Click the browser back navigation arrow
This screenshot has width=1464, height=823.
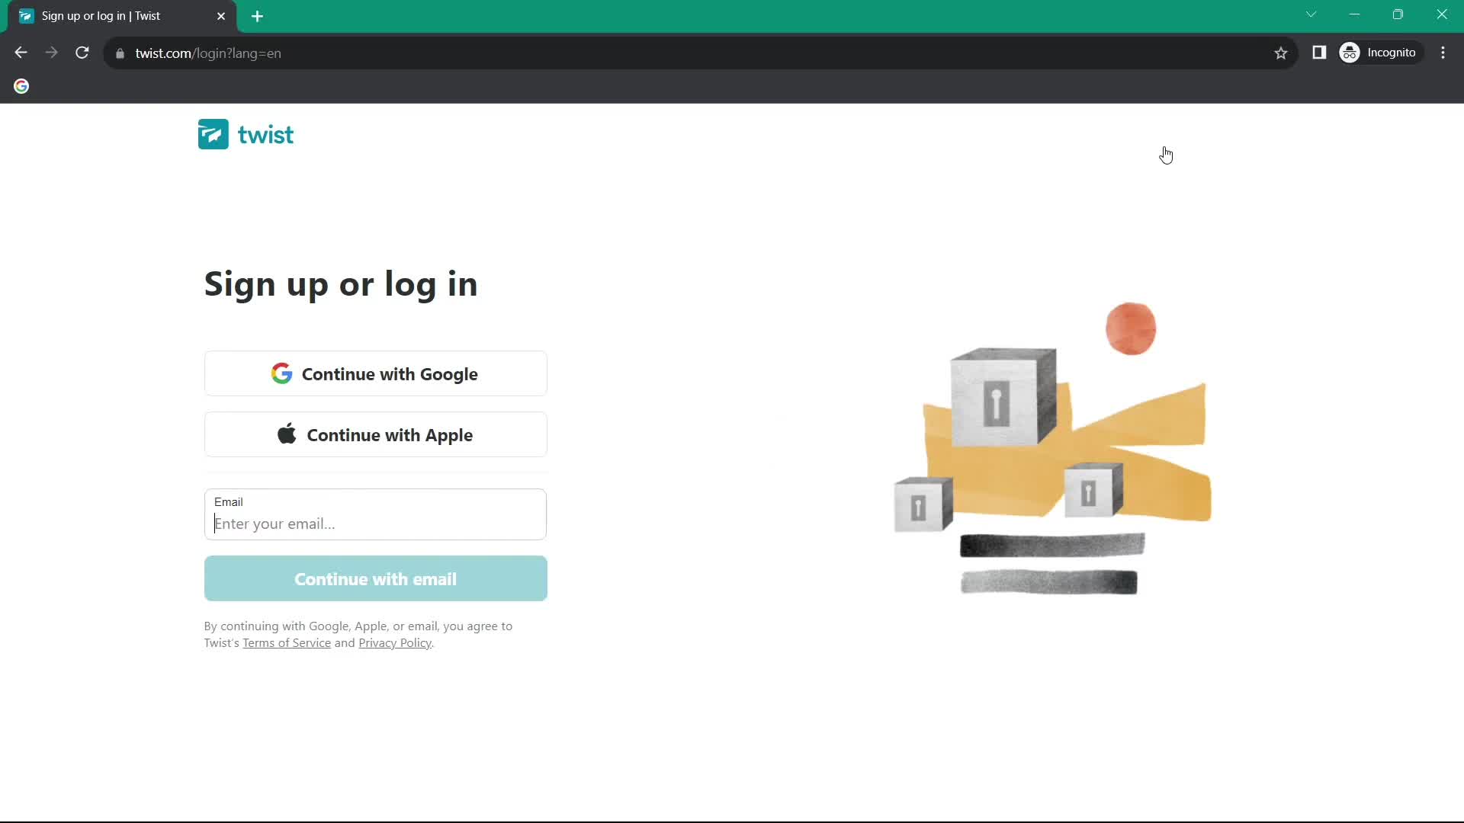click(x=22, y=53)
